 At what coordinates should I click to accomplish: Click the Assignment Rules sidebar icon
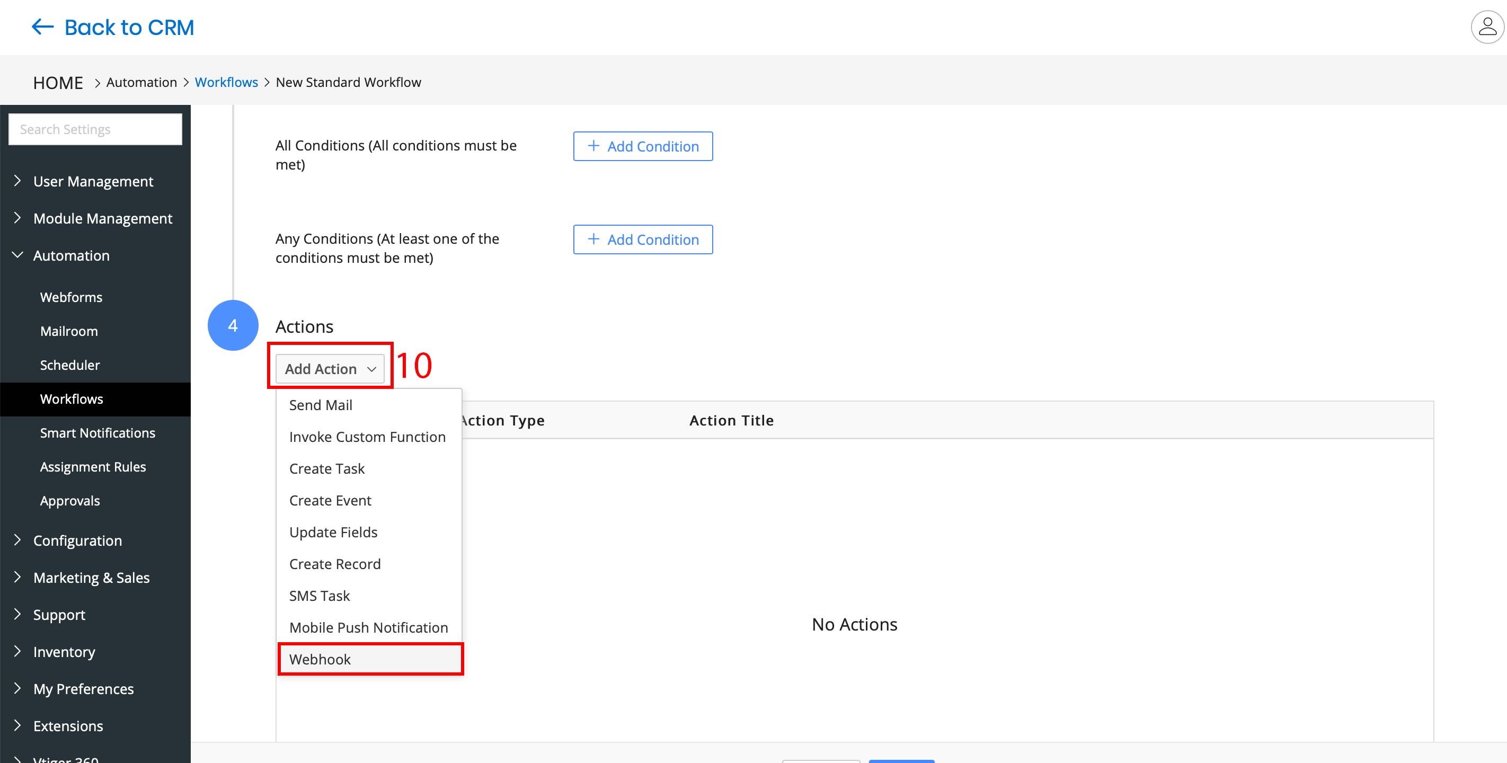pos(93,467)
